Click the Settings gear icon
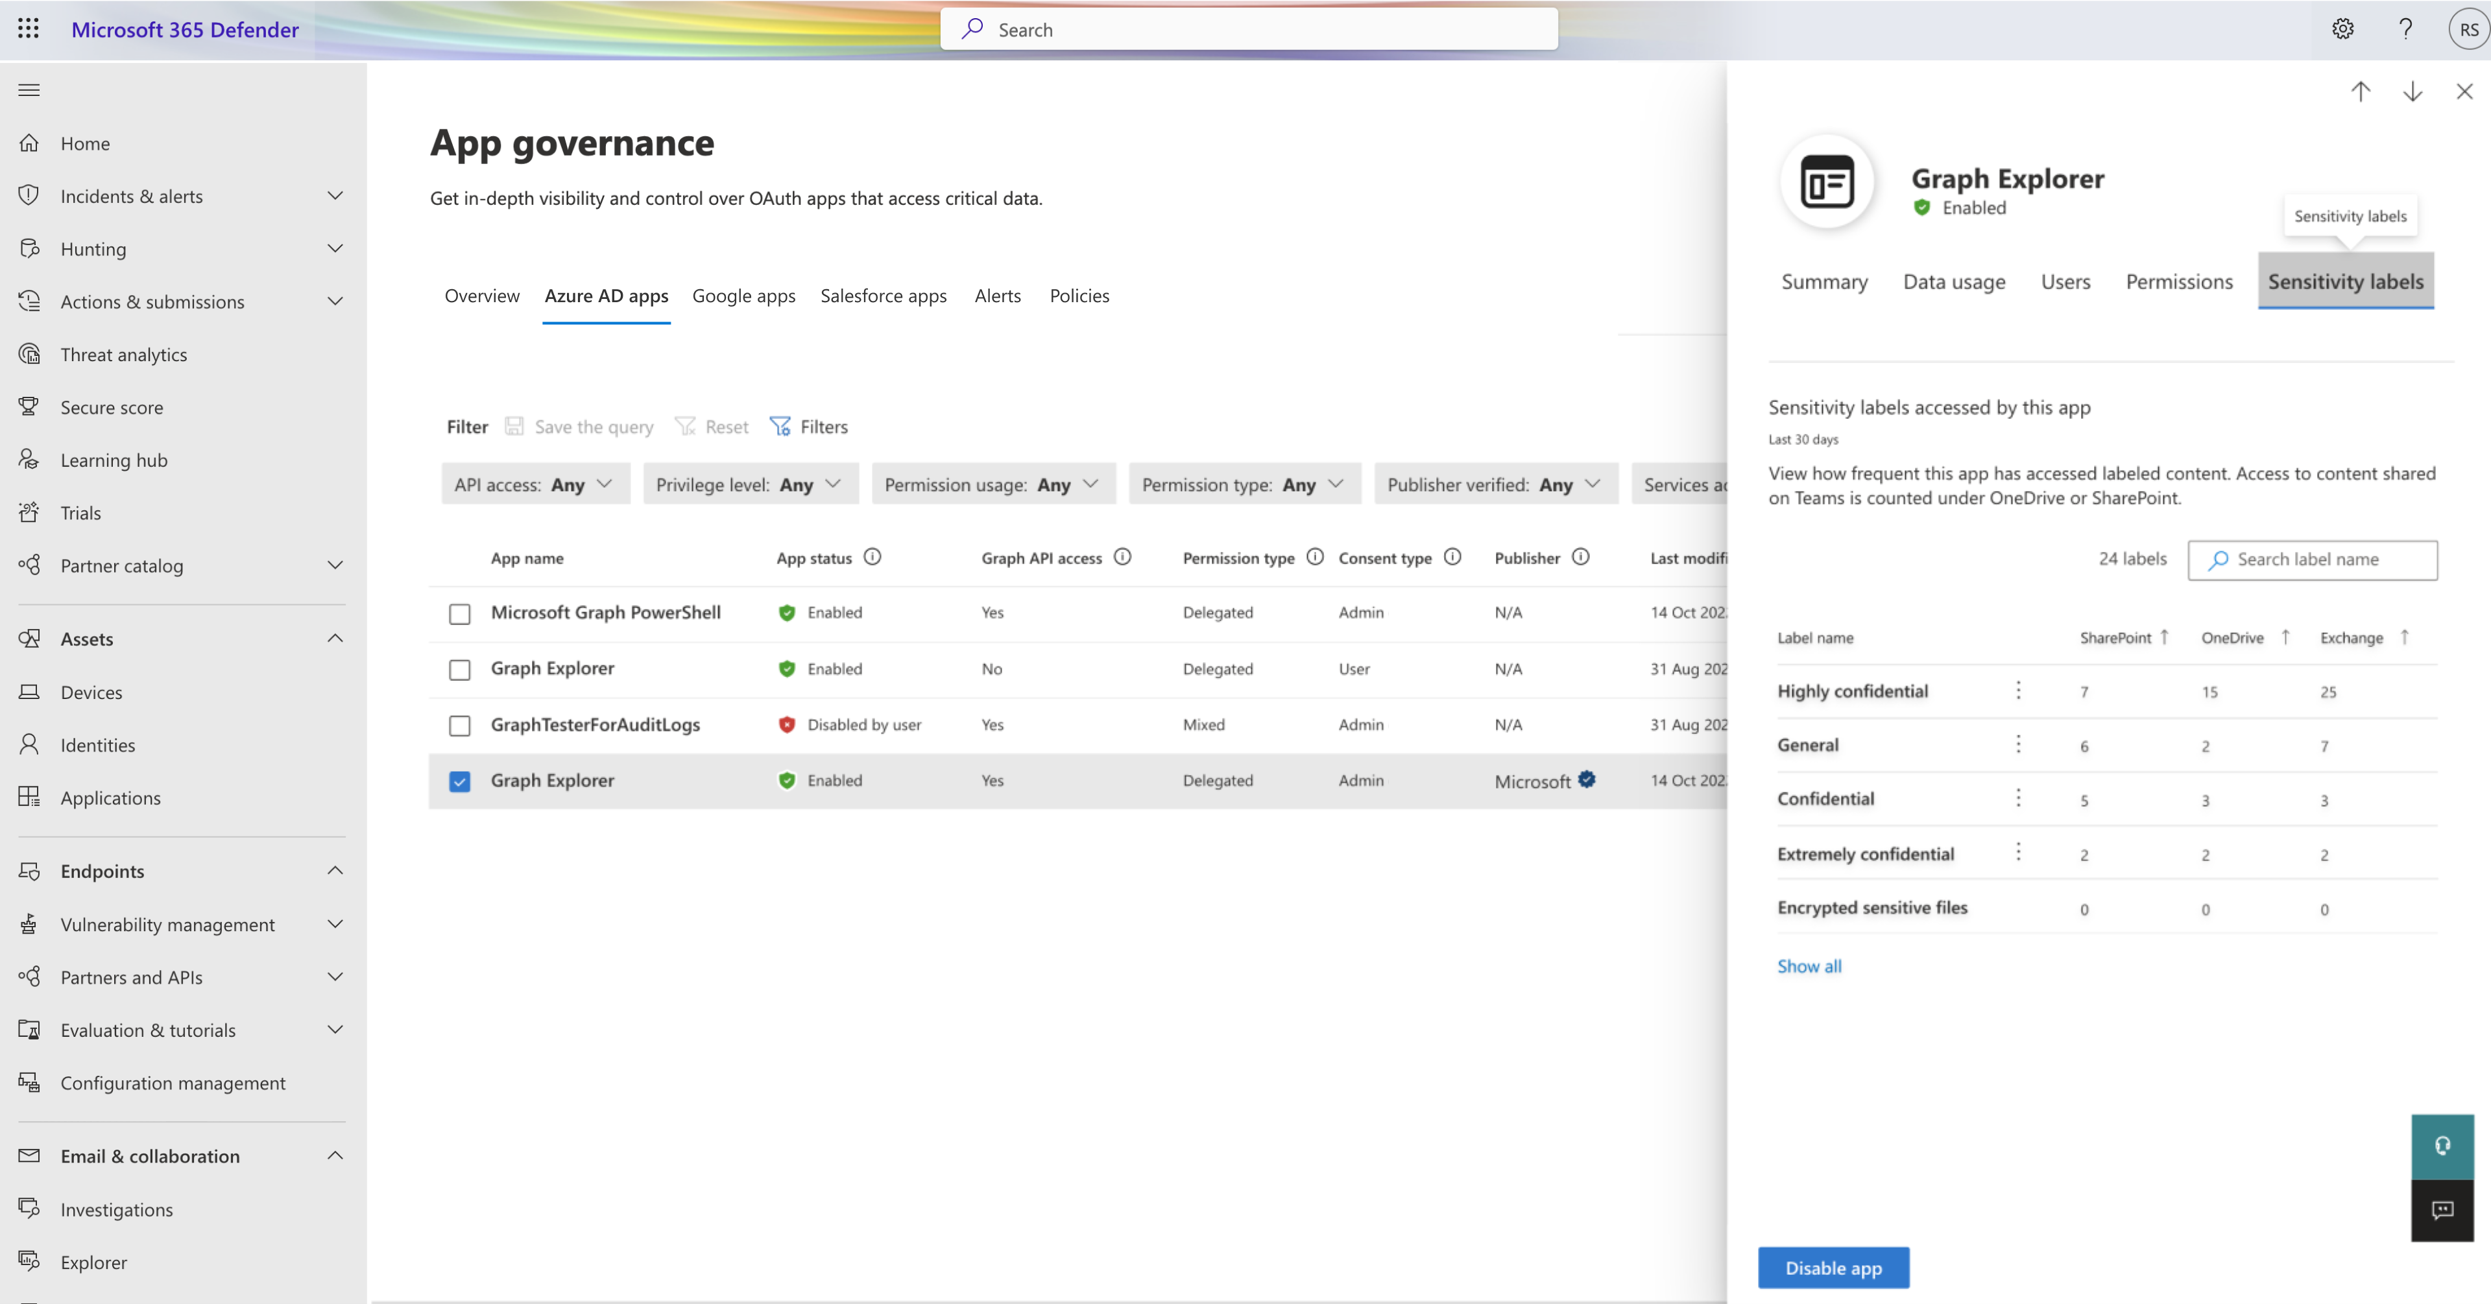 click(x=2341, y=28)
